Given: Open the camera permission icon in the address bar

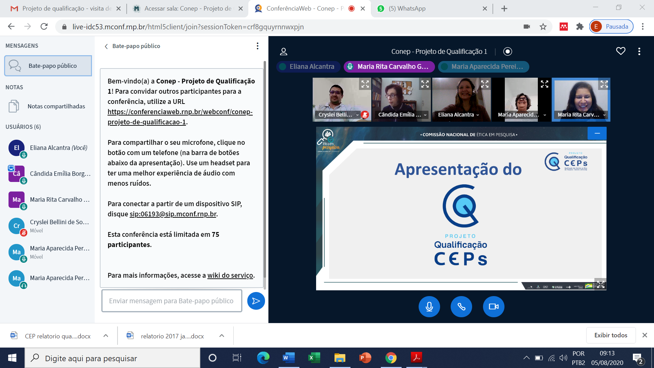Looking at the screenshot, I should pos(527,27).
